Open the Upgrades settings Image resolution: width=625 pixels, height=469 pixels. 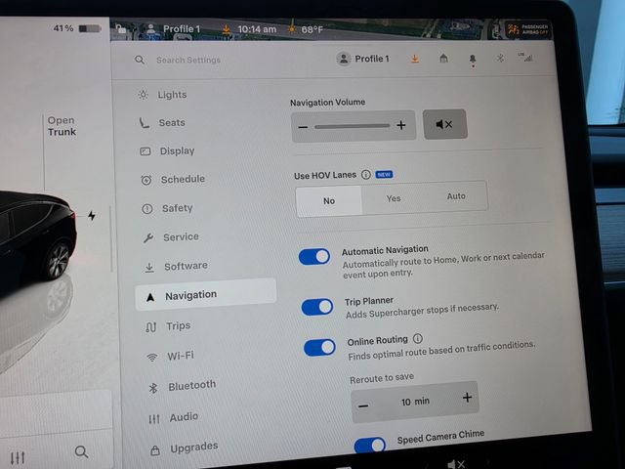[193, 448]
